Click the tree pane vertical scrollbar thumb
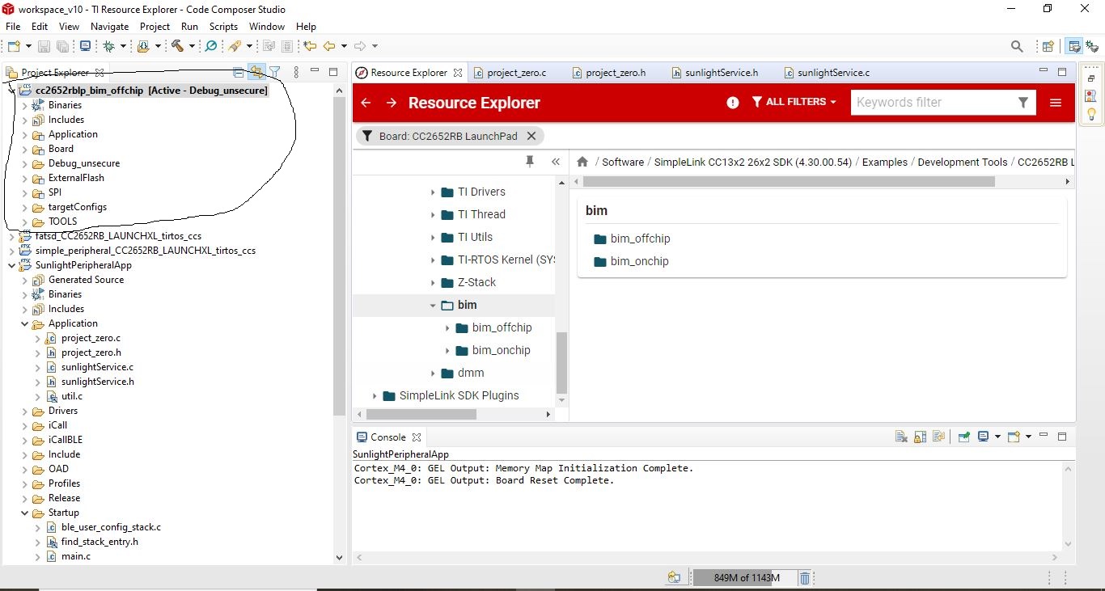Viewport: 1105px width, 591px height. (x=562, y=362)
